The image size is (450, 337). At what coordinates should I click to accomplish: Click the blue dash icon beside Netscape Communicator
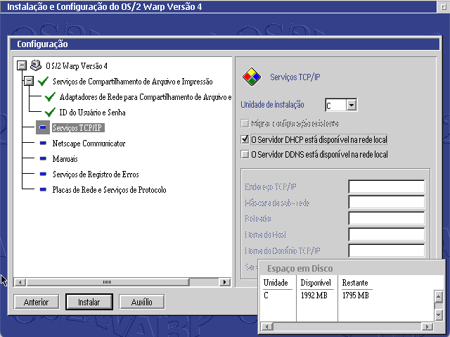(43, 144)
